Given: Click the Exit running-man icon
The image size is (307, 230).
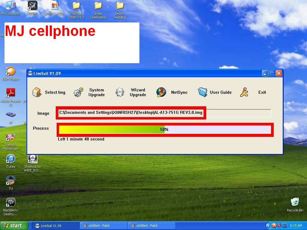Looking at the screenshot, I should [244, 92].
